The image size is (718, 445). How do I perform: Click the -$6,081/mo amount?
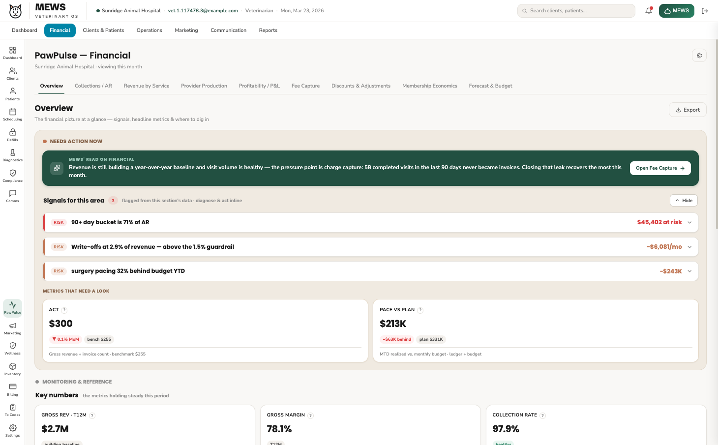(664, 247)
